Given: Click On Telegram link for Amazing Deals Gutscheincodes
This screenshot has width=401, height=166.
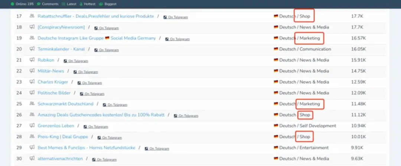Looking at the screenshot, I should [186, 116].
